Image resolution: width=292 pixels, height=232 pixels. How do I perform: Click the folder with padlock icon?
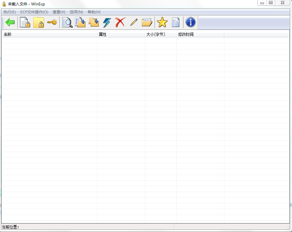coord(38,23)
